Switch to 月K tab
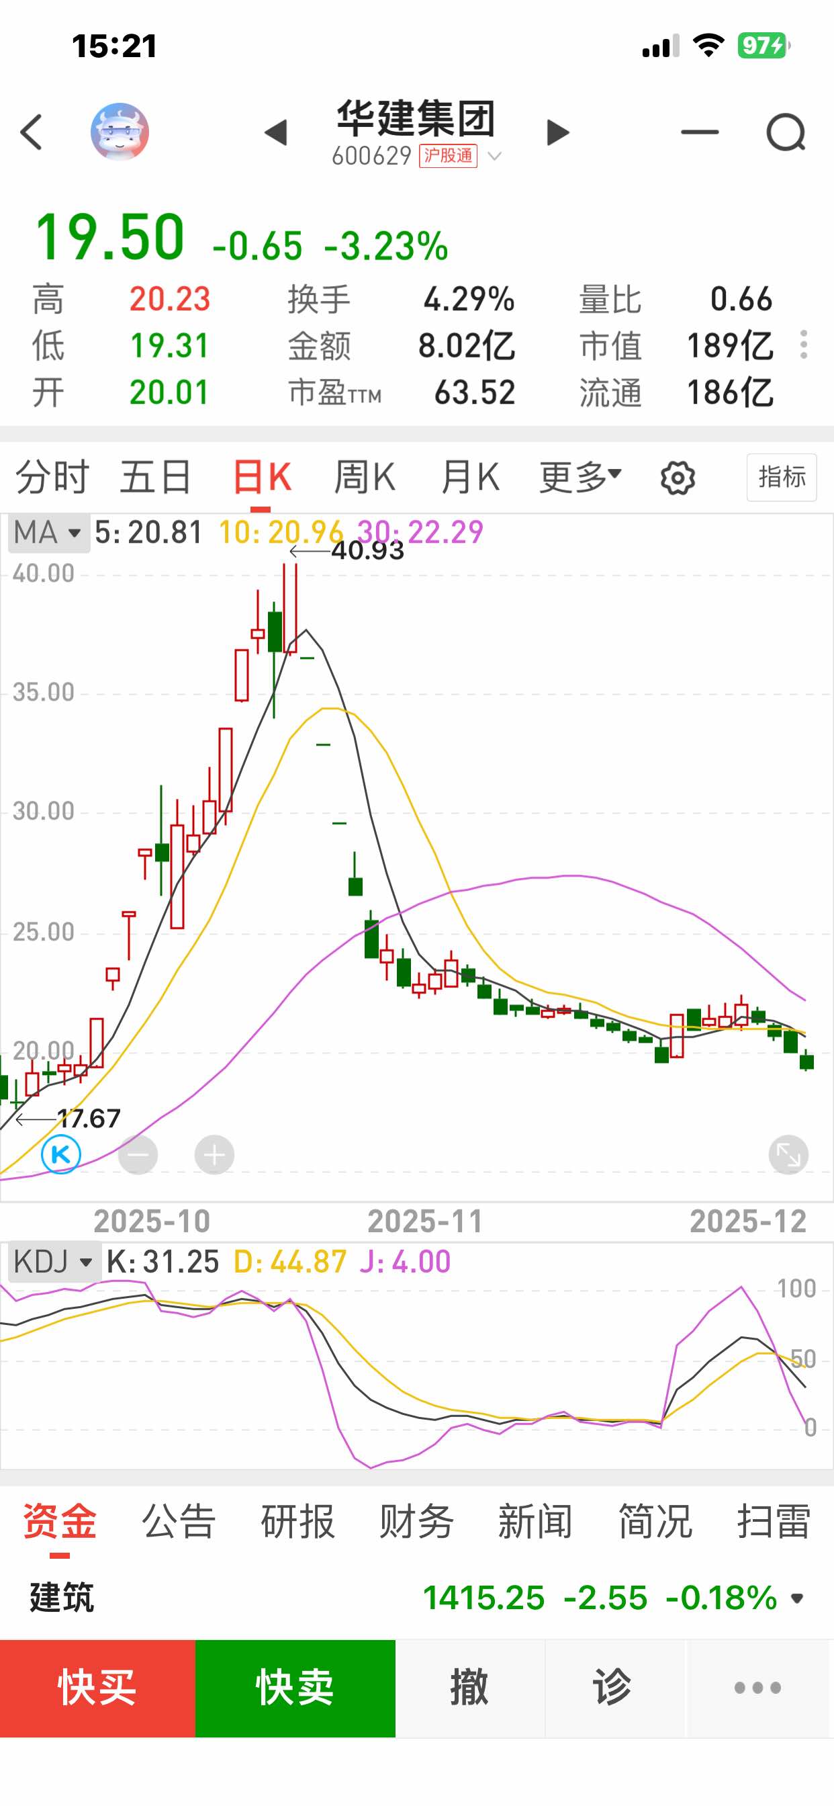This screenshot has width=834, height=1806. pos(469,478)
